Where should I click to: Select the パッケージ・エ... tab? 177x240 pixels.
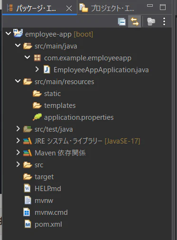[x=39, y=8]
